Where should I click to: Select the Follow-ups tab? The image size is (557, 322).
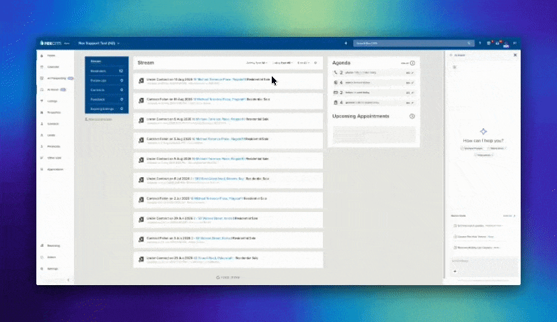[x=106, y=80]
